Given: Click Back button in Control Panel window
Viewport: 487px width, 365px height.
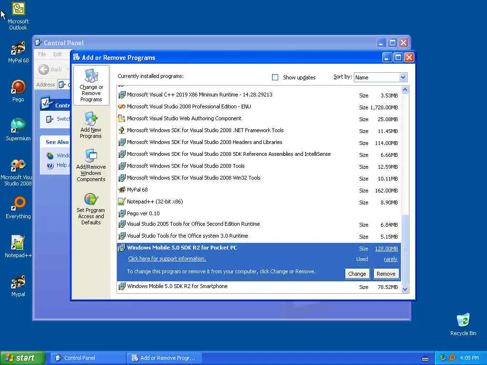Looking at the screenshot, I should pyautogui.click(x=51, y=69).
